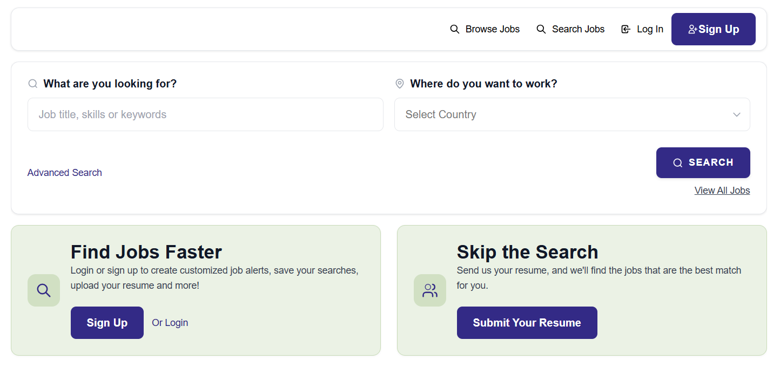Click the add-user icon in Sign Up button
Viewport: 780px width, 367px height.
click(692, 30)
